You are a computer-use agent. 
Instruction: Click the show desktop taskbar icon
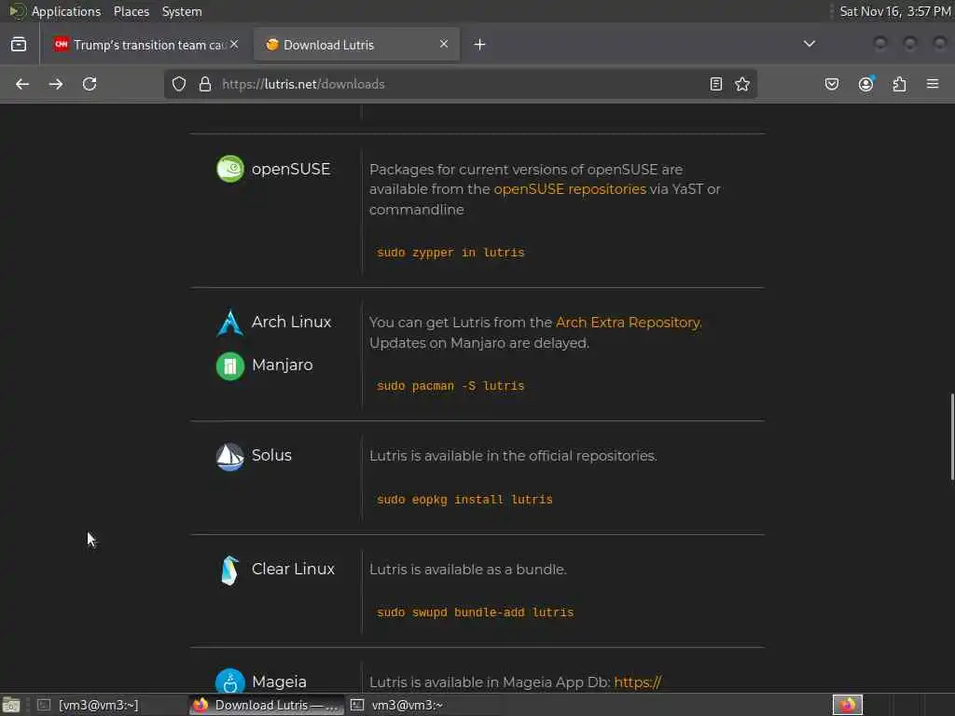(x=11, y=705)
